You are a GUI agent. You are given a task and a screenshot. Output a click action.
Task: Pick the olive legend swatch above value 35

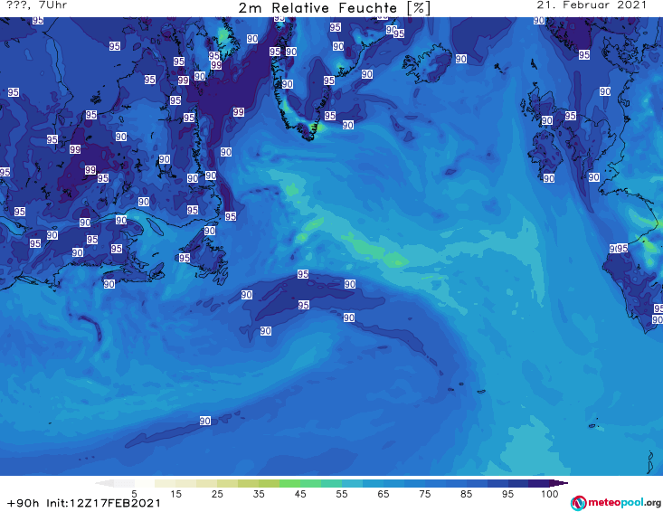coord(249,483)
